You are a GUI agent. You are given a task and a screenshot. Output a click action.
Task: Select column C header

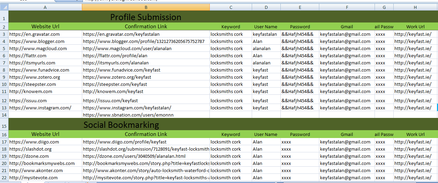tap(231, 7)
